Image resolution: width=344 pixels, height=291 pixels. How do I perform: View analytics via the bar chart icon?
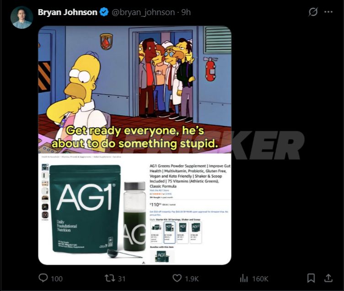244,278
